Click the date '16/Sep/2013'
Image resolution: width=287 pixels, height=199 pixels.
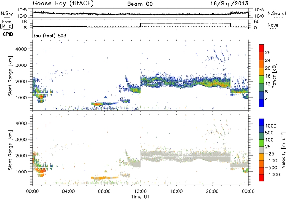[x=229, y=4]
